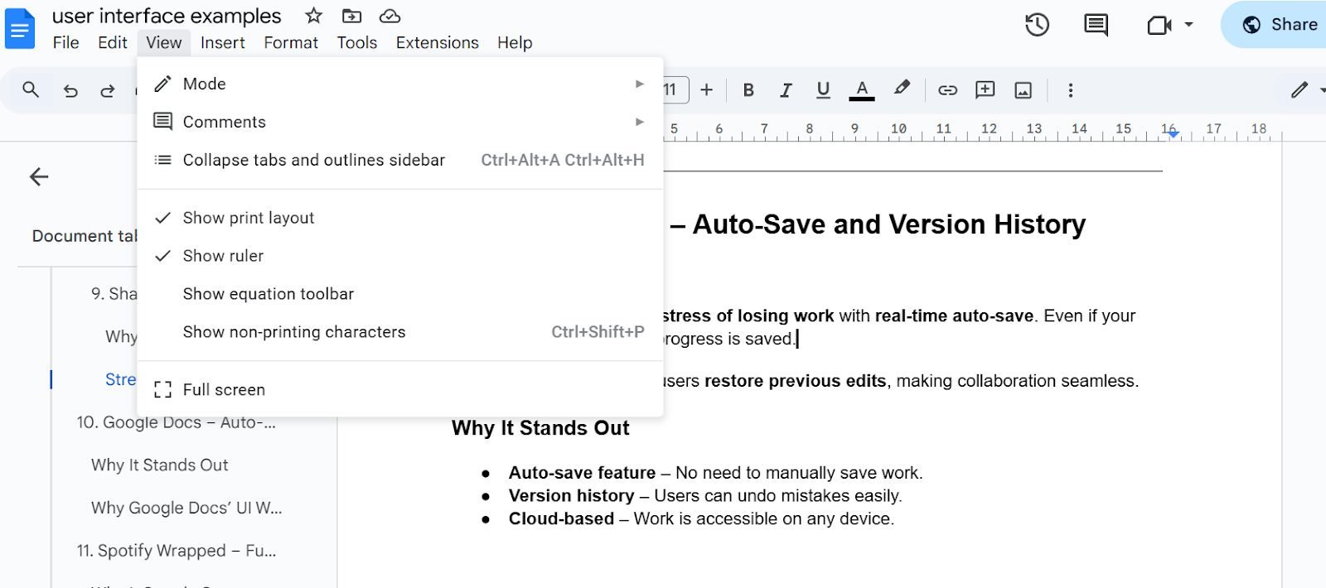Start a call with the camera icon
The height and width of the screenshot is (588, 1326).
click(x=1159, y=25)
